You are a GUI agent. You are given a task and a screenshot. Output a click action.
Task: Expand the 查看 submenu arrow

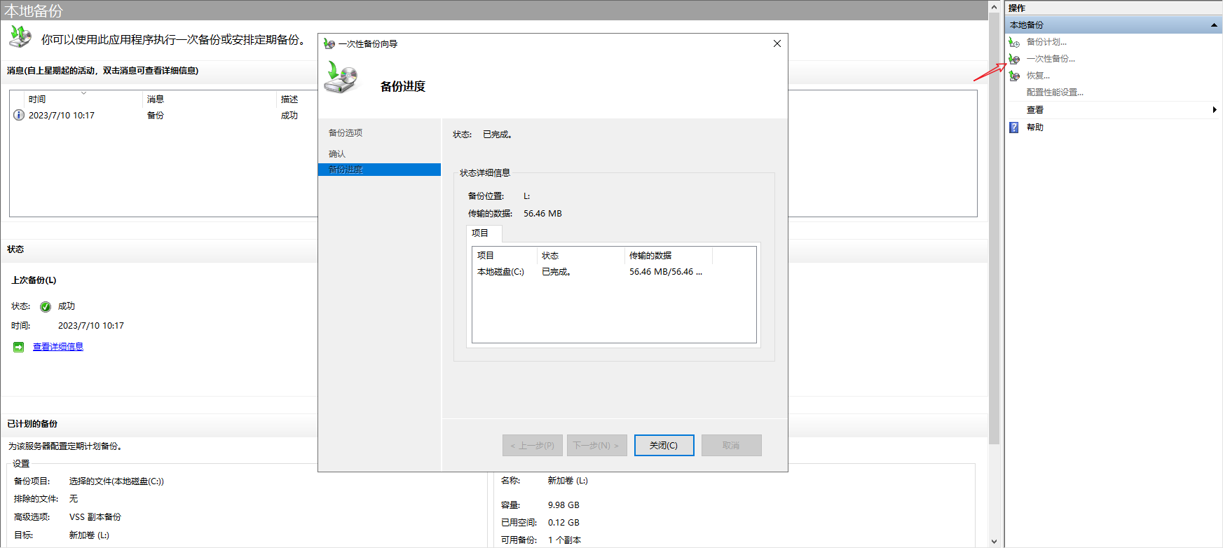point(1214,110)
